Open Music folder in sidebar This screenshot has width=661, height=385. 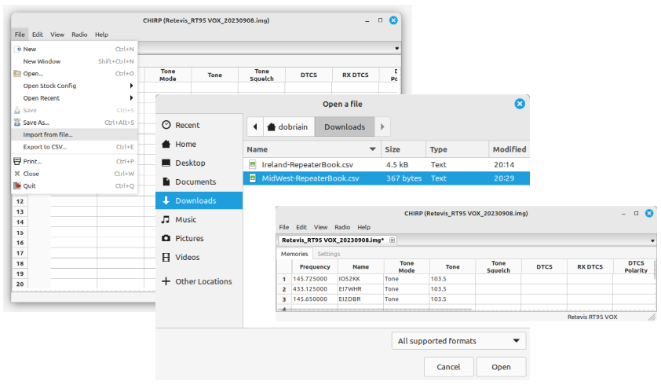199,219
